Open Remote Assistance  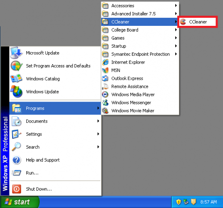[140, 86]
